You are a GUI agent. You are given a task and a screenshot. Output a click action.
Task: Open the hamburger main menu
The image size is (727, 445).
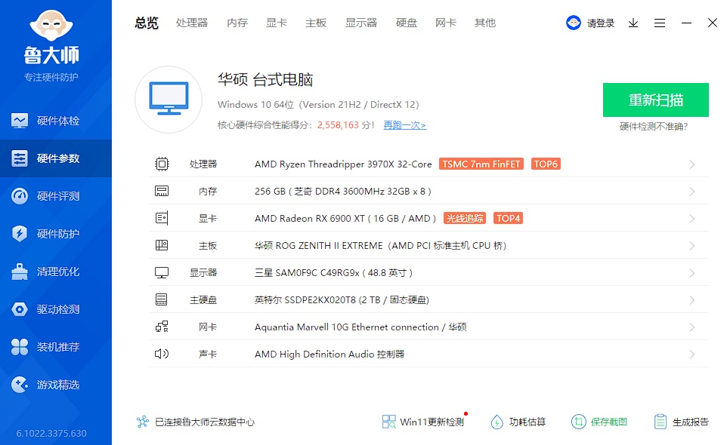point(660,23)
